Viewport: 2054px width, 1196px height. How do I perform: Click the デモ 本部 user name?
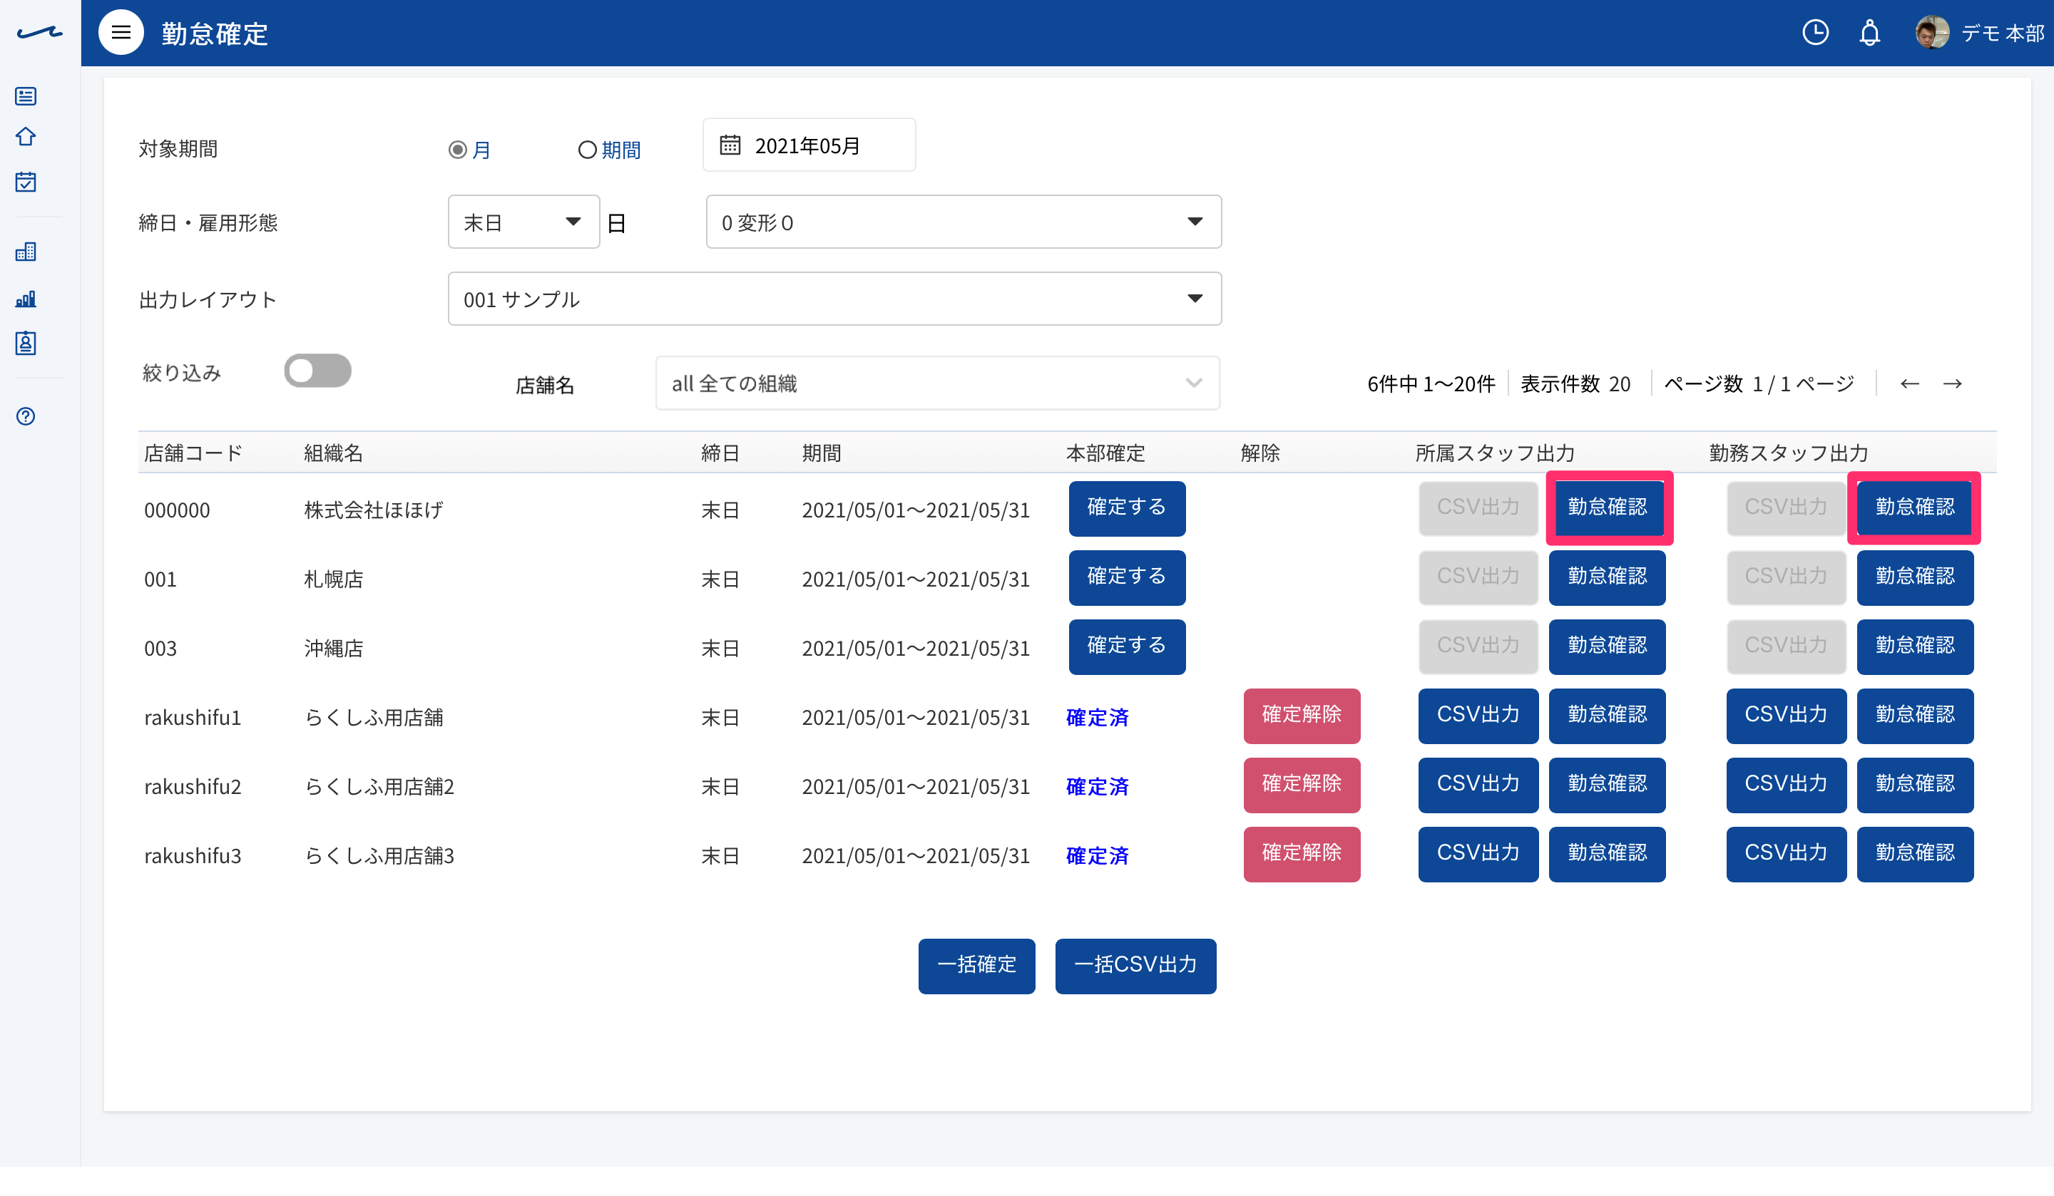pos(2003,33)
